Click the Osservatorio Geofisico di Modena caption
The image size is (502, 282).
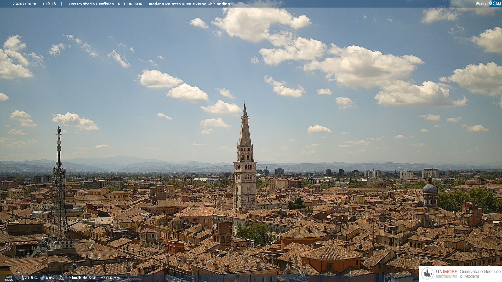(x=480, y=274)
